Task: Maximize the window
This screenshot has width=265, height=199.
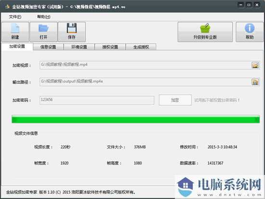Action: (249, 5)
